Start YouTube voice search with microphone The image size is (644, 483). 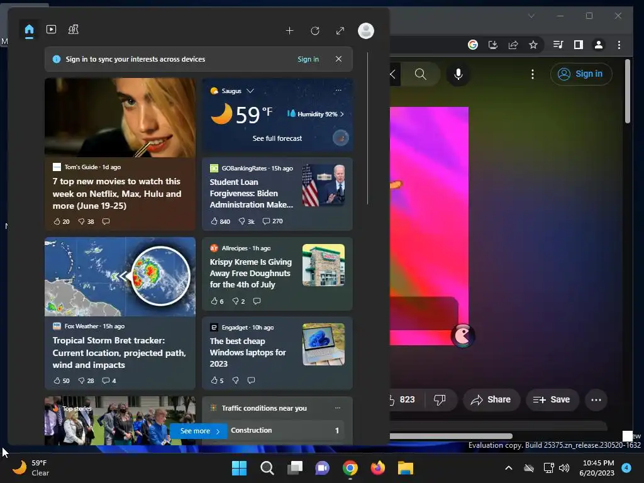458,74
